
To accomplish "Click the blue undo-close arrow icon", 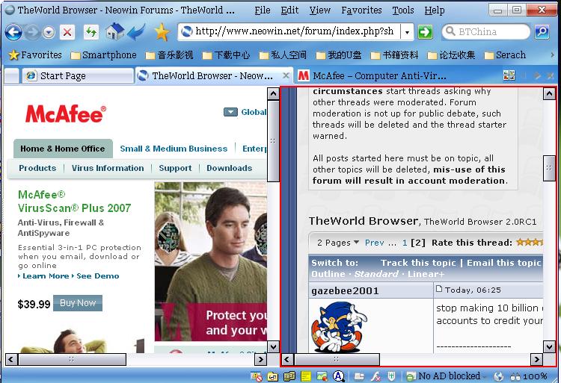I will [x=136, y=32].
